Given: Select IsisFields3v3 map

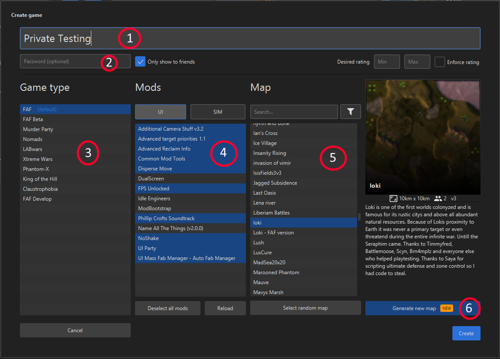Looking at the screenshot, I should tap(303, 173).
